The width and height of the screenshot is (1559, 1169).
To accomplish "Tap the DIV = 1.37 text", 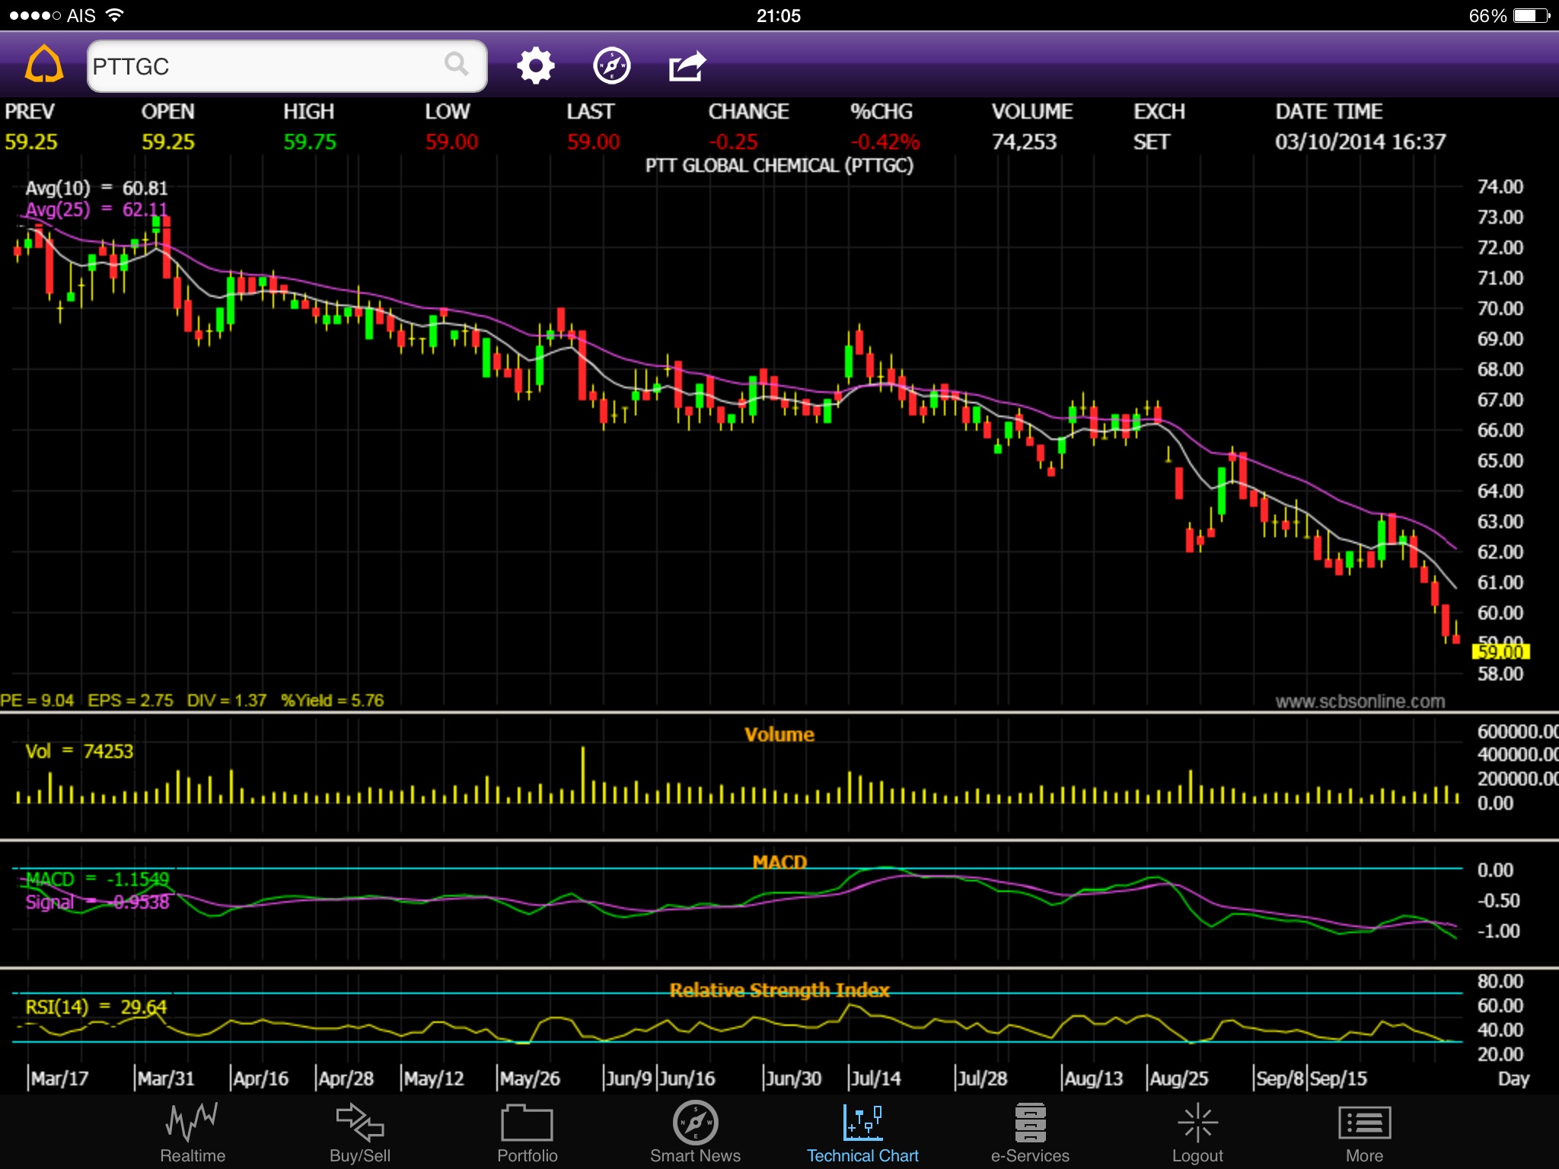I will (227, 700).
